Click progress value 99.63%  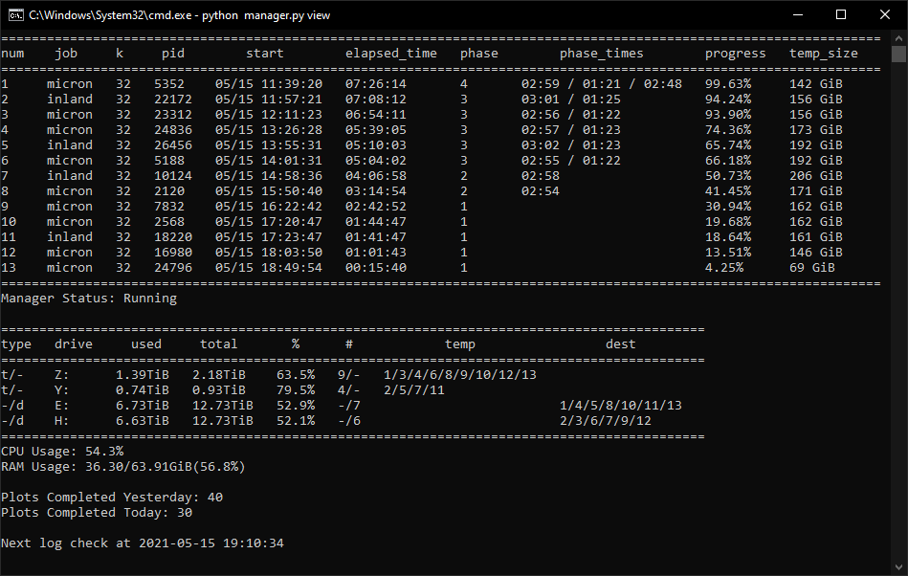[728, 84]
